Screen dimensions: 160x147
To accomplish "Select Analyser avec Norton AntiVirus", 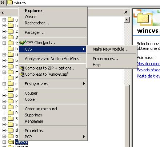I will [52, 59].
